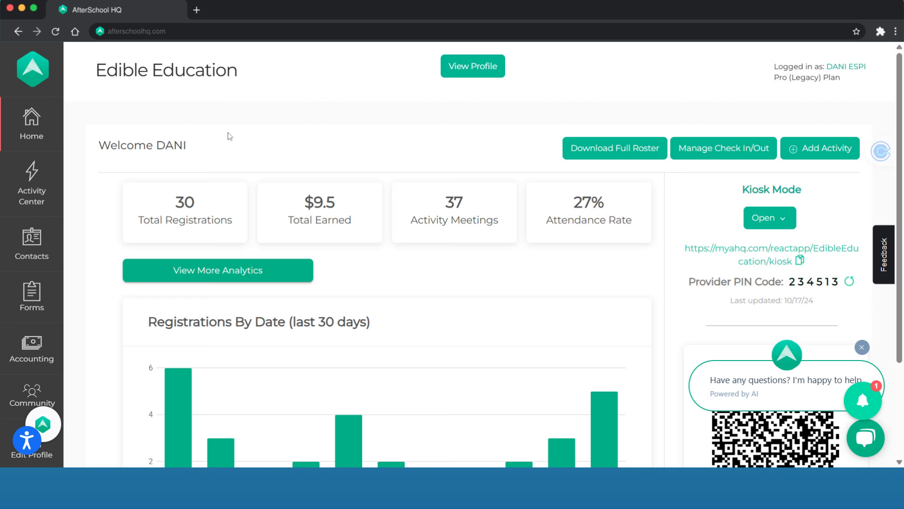Open the Forms section
904x509 pixels.
click(x=32, y=296)
